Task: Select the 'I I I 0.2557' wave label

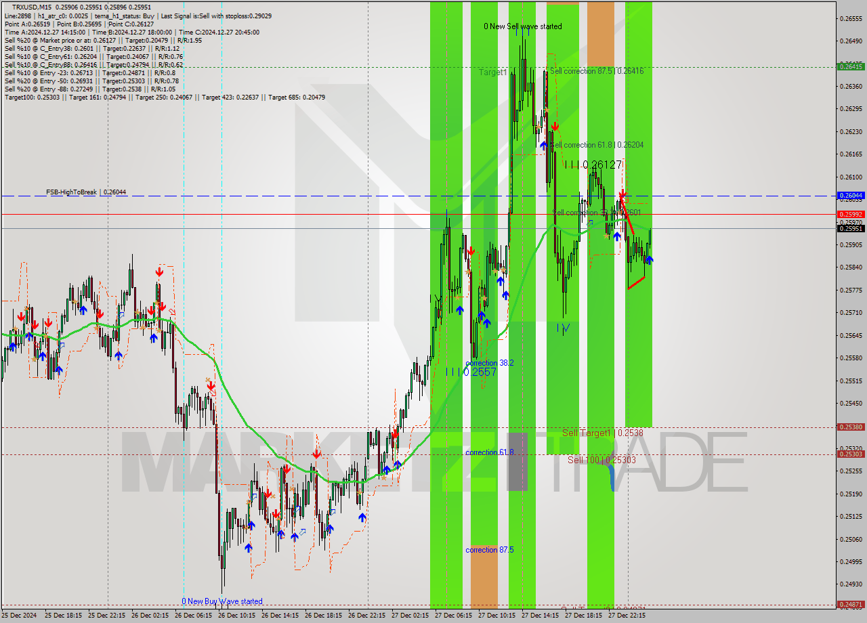Action: click(471, 372)
